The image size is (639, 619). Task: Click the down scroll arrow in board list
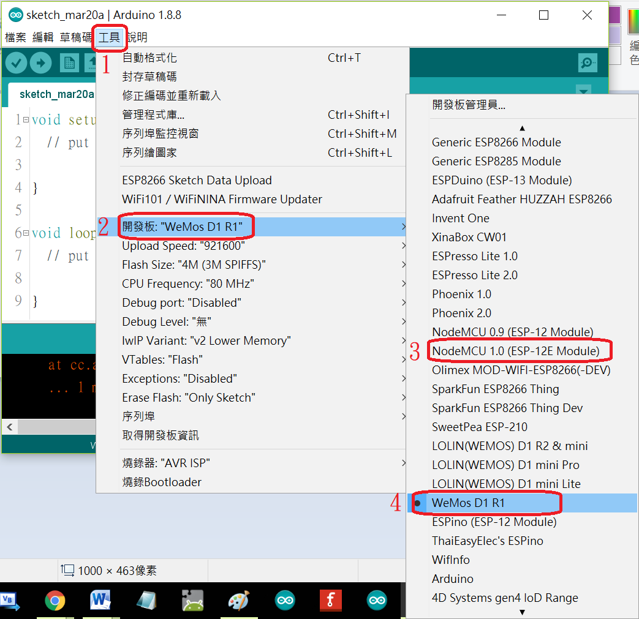pyautogui.click(x=522, y=612)
